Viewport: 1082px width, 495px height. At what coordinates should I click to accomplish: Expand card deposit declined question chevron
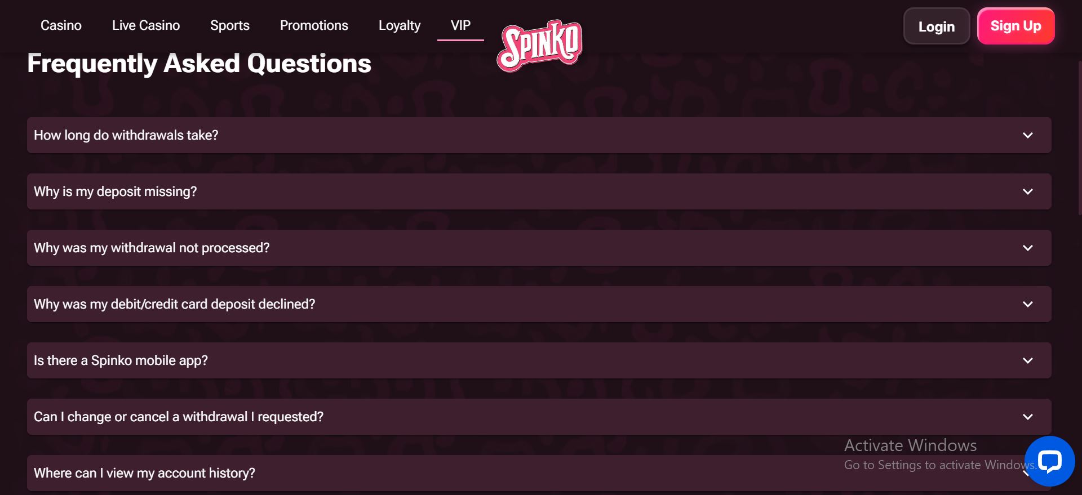(x=1027, y=304)
